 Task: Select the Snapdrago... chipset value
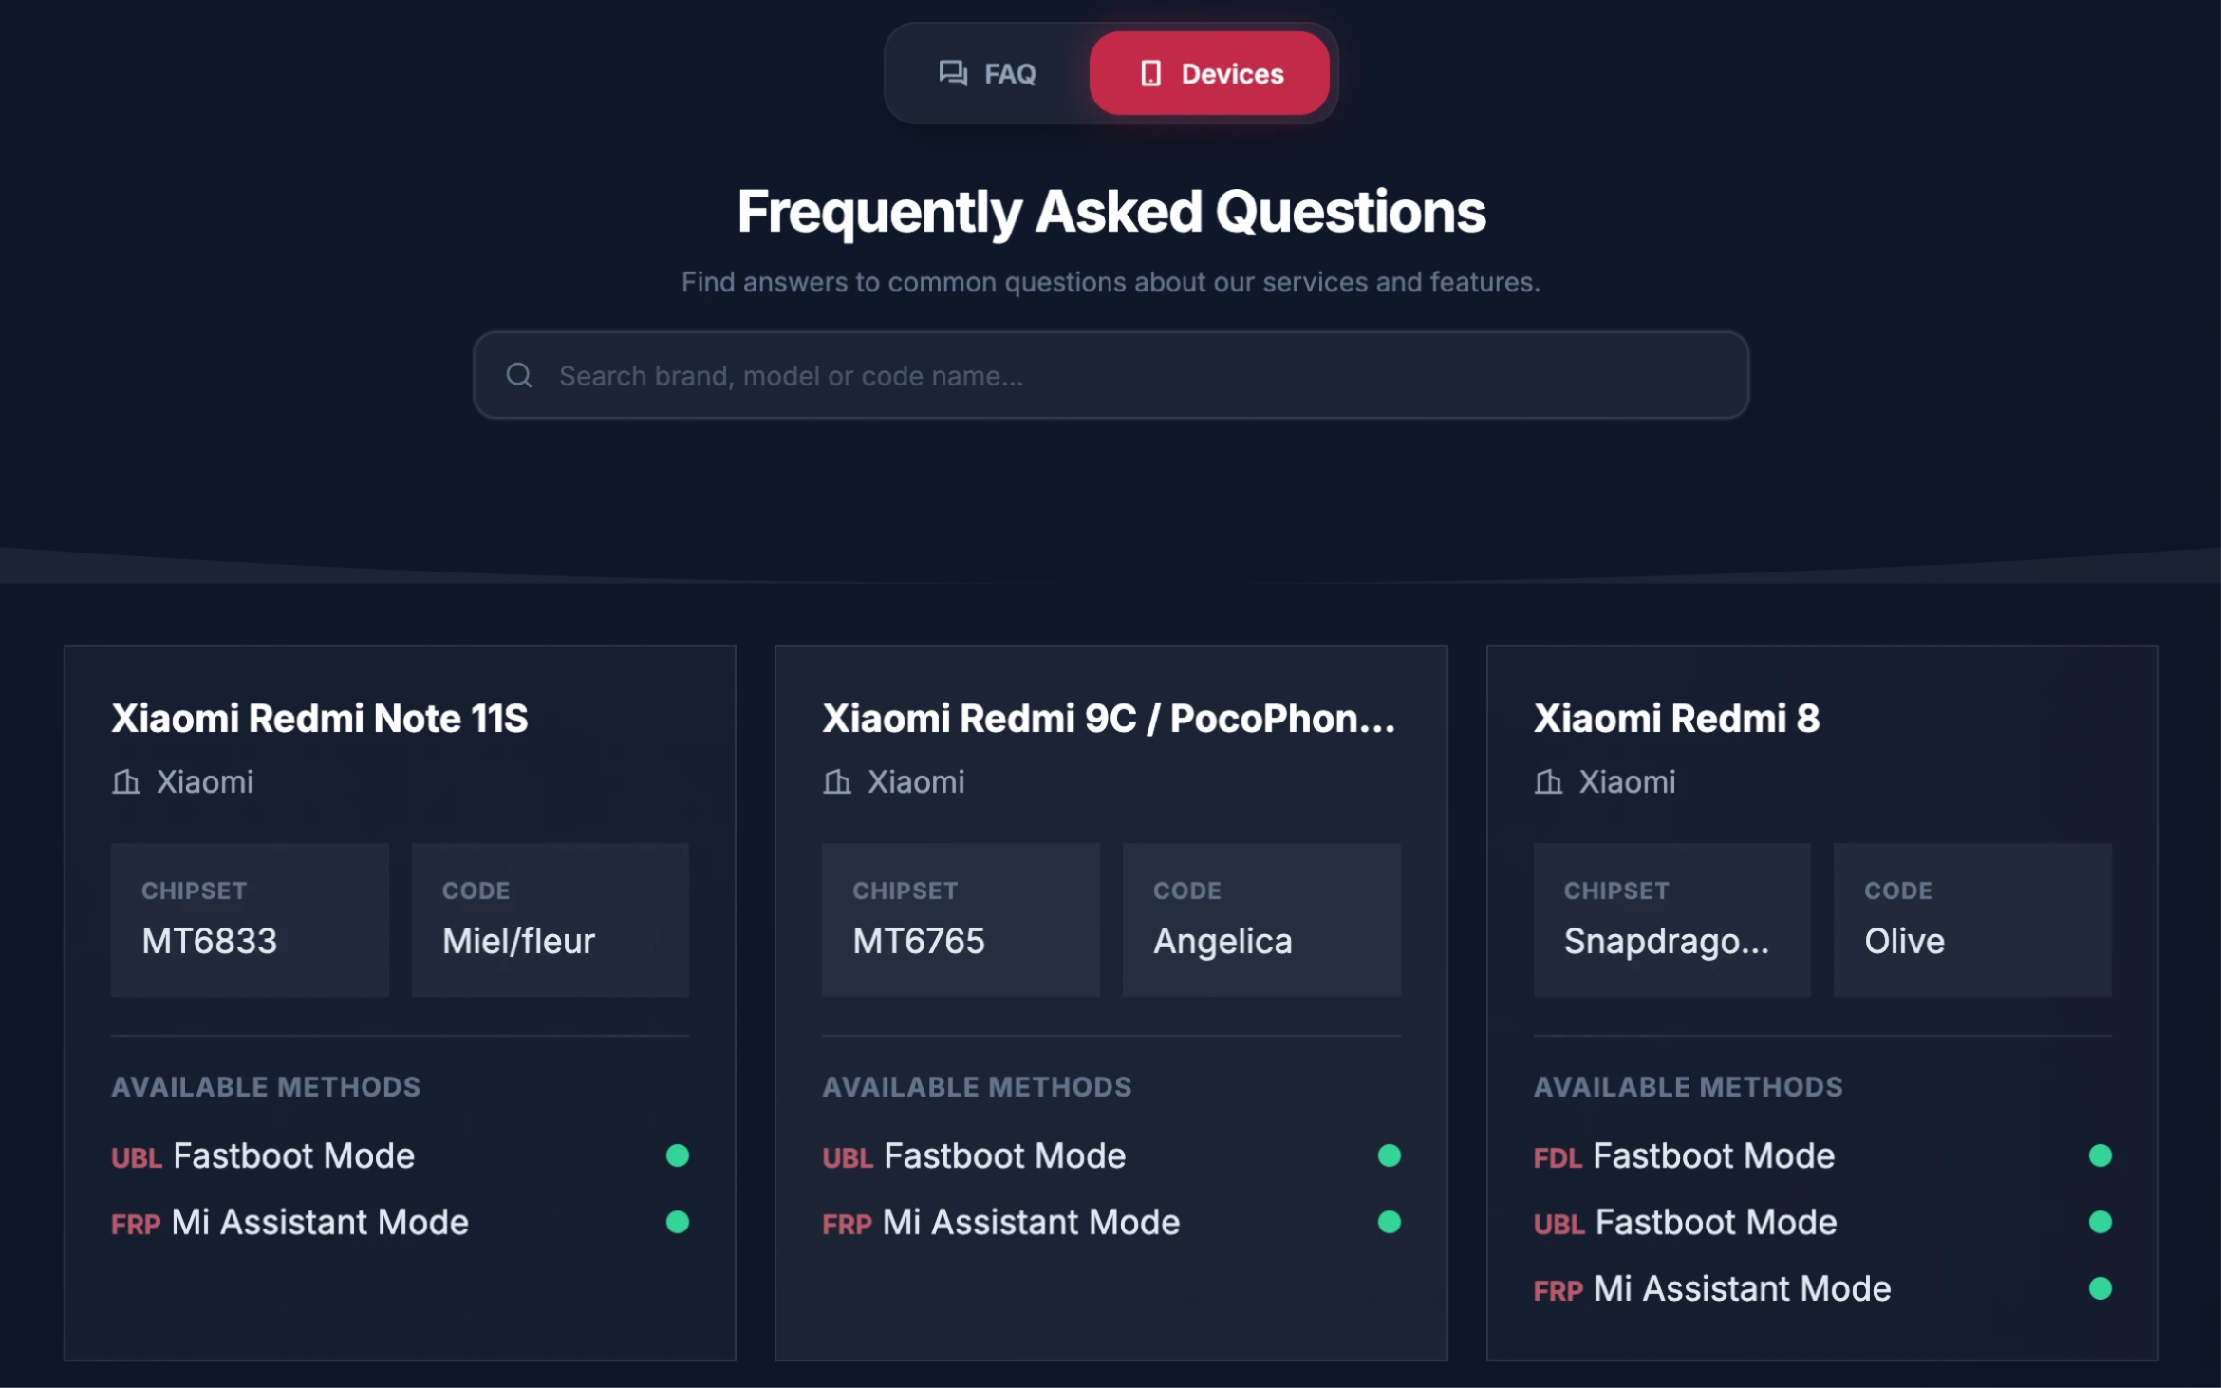[1667, 941]
